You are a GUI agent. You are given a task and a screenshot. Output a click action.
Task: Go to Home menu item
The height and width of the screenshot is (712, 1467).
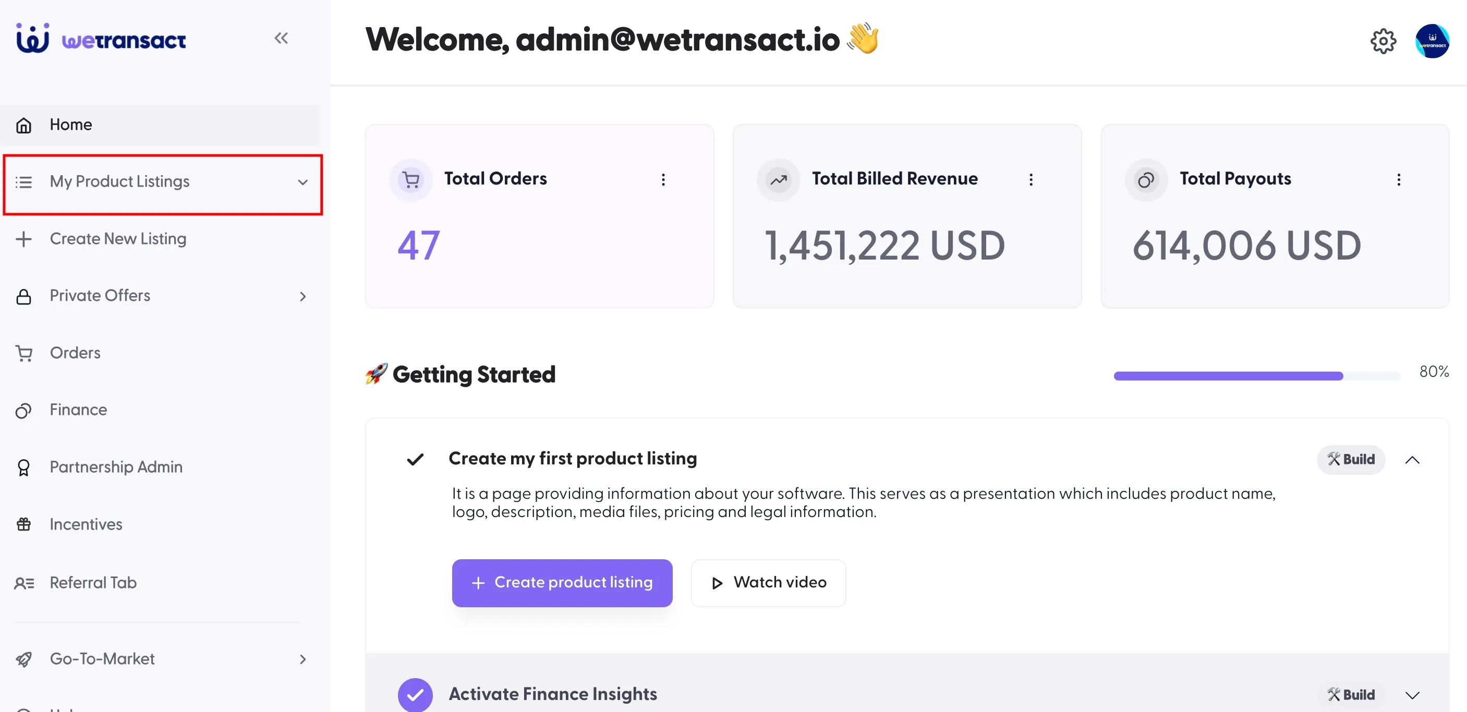(x=160, y=125)
